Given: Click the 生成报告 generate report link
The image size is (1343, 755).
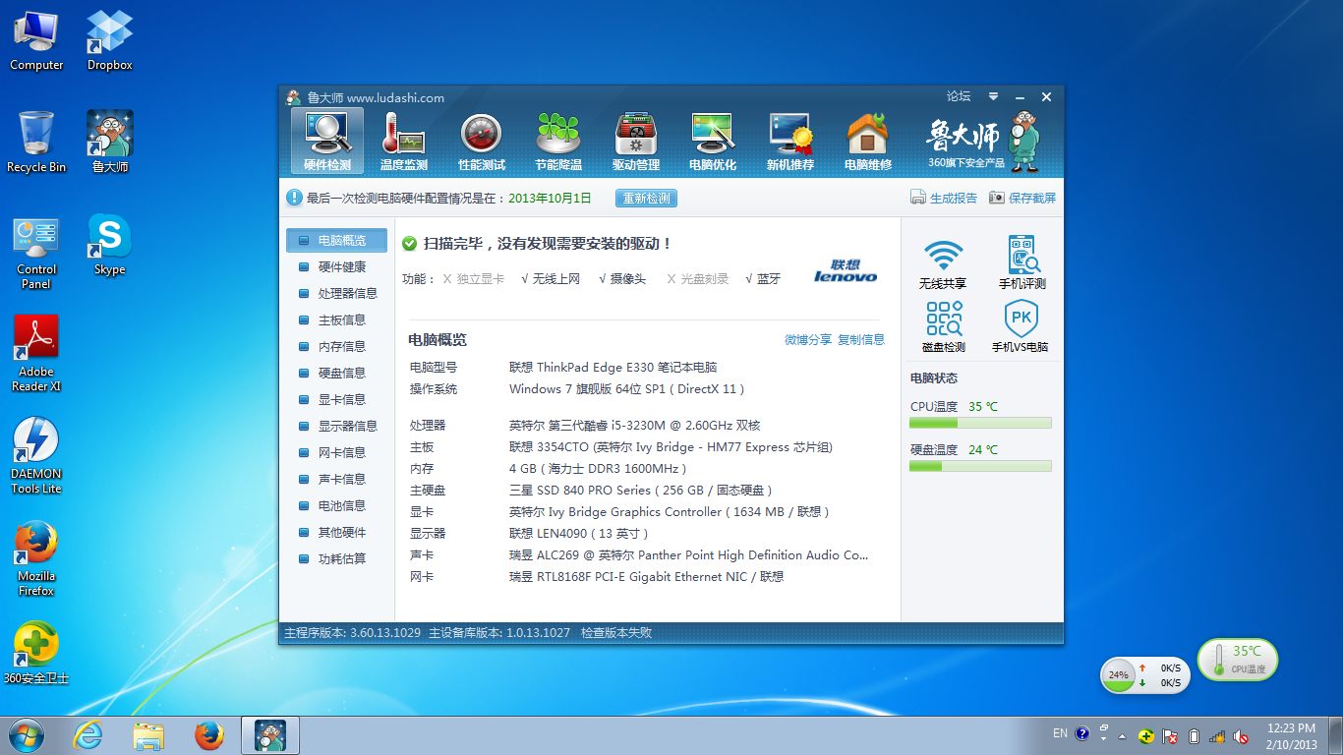Looking at the screenshot, I should pyautogui.click(x=944, y=199).
